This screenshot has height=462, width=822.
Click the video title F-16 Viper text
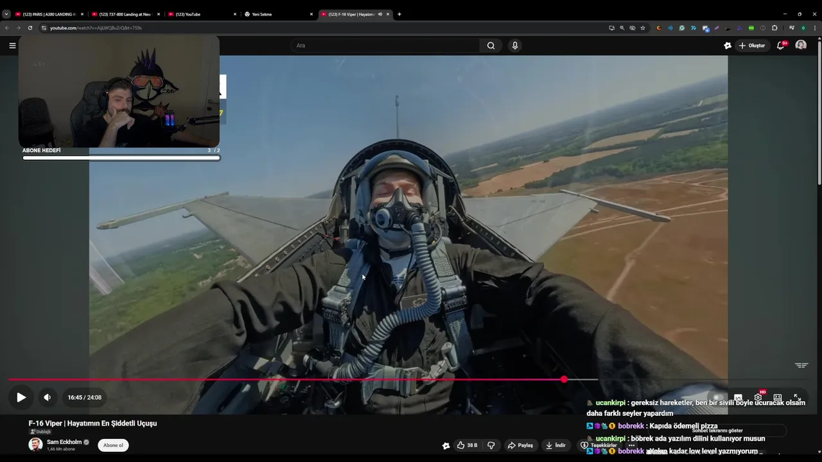coord(92,424)
